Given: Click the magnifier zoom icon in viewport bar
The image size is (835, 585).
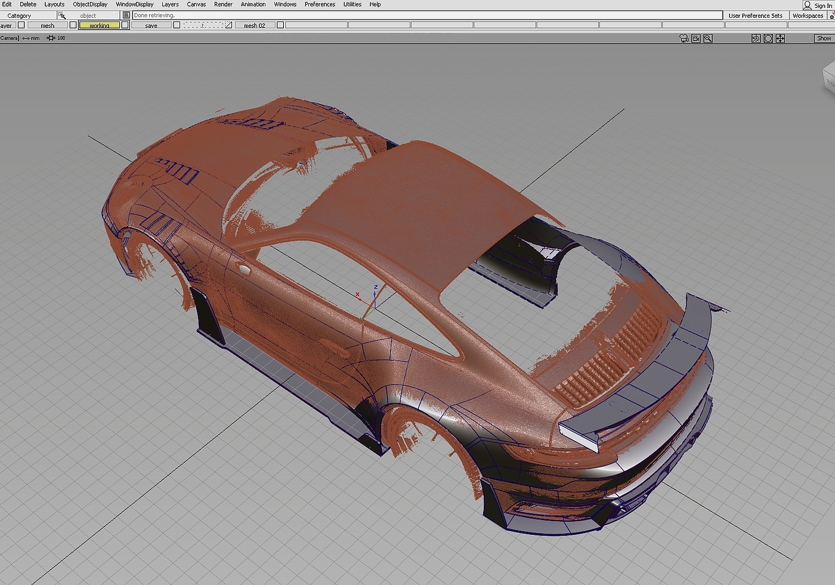Looking at the screenshot, I should pos(708,38).
